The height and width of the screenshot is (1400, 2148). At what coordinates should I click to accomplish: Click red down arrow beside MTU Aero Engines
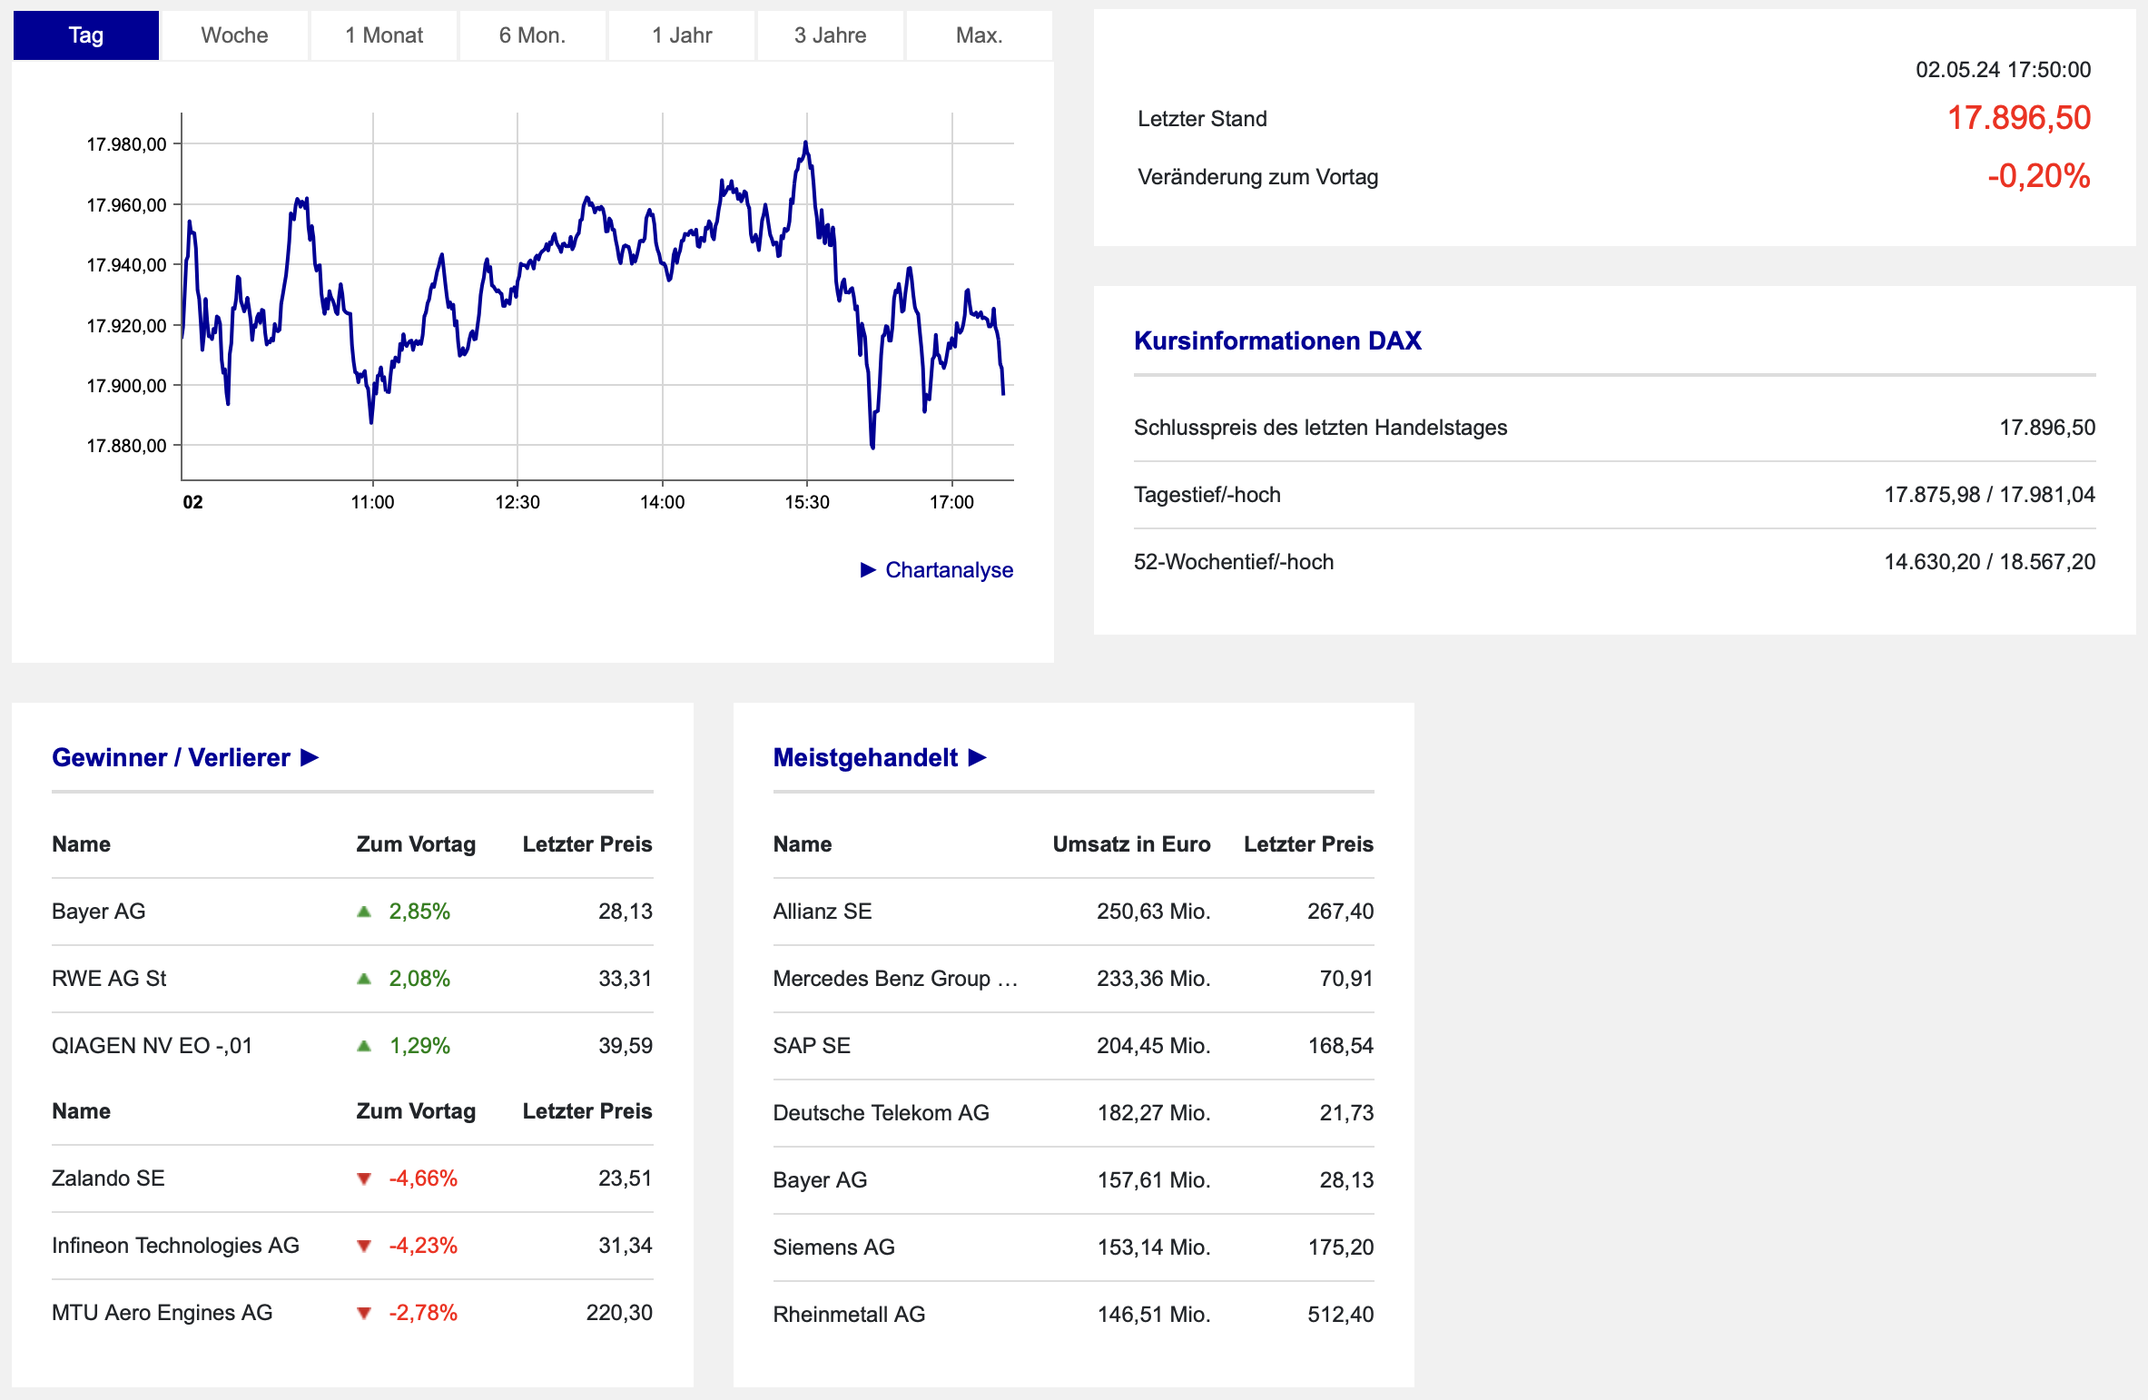click(364, 1313)
